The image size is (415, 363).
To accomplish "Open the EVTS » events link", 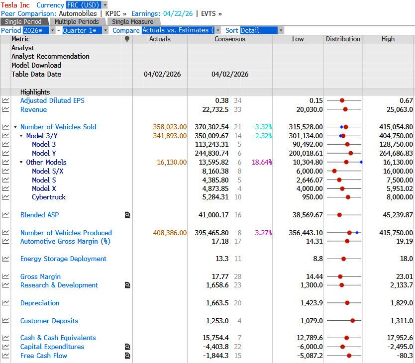I will pos(211,13).
